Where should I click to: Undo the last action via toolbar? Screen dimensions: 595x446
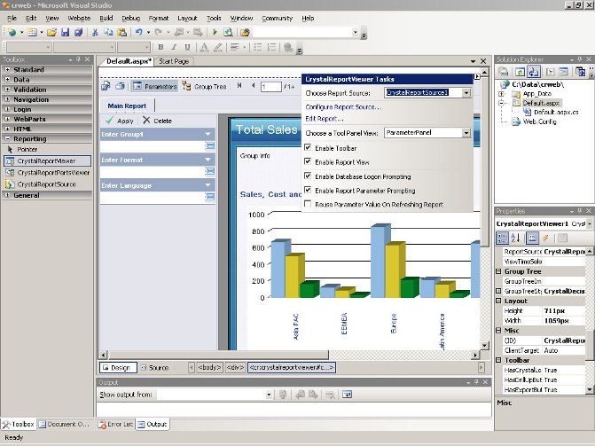[139, 32]
